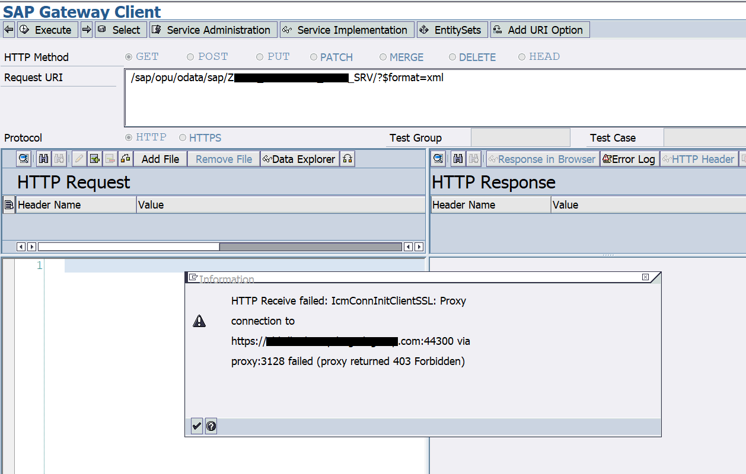Open the Error Log
Image resolution: width=746 pixels, height=474 pixels.
click(629, 159)
